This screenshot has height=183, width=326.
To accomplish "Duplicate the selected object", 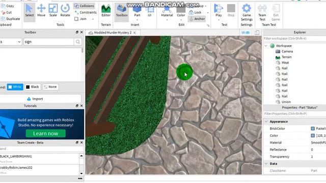I will coord(10,19).
